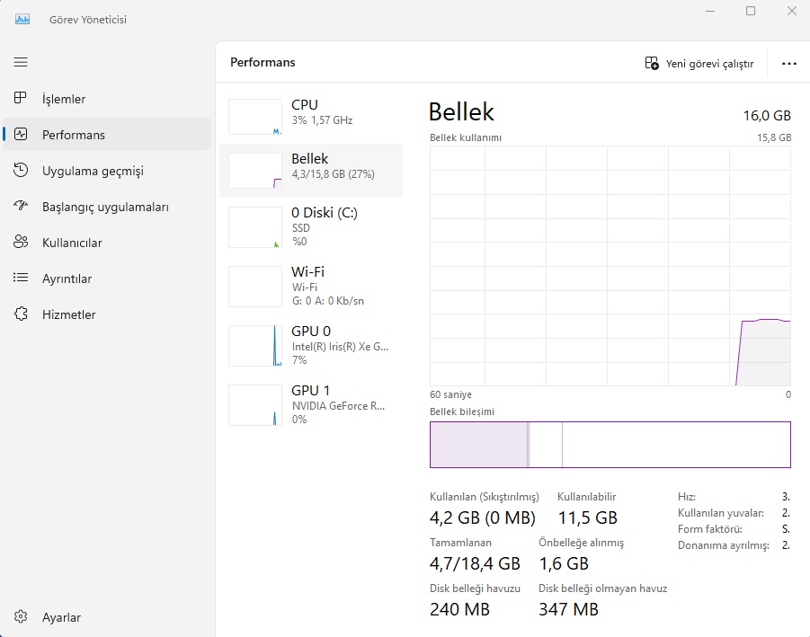This screenshot has width=810, height=637.
Task: Run new task via Yeni görevi çalıştır
Action: click(699, 64)
